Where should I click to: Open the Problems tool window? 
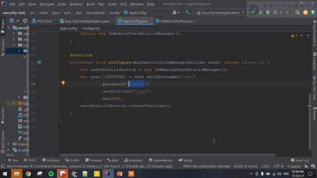tap(51, 160)
